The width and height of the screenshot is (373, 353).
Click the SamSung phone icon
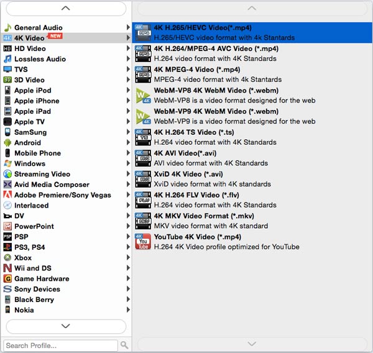tap(7, 132)
